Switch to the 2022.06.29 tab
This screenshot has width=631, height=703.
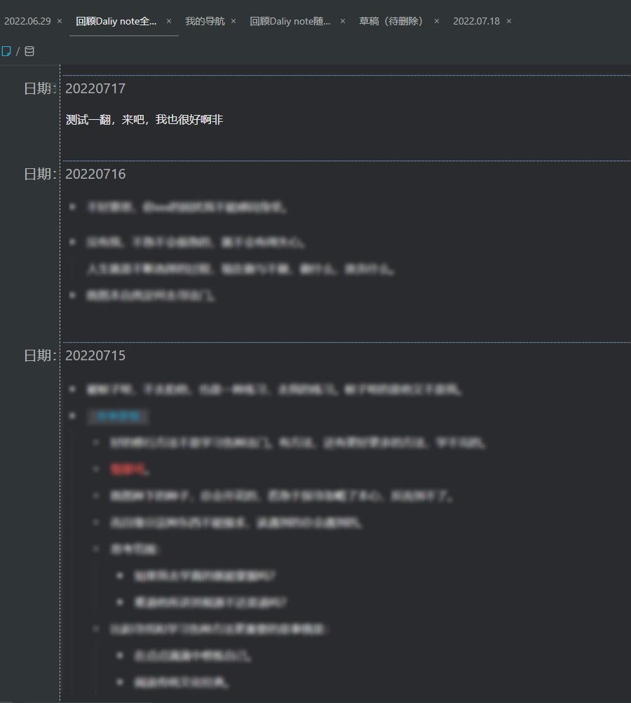[x=27, y=21]
